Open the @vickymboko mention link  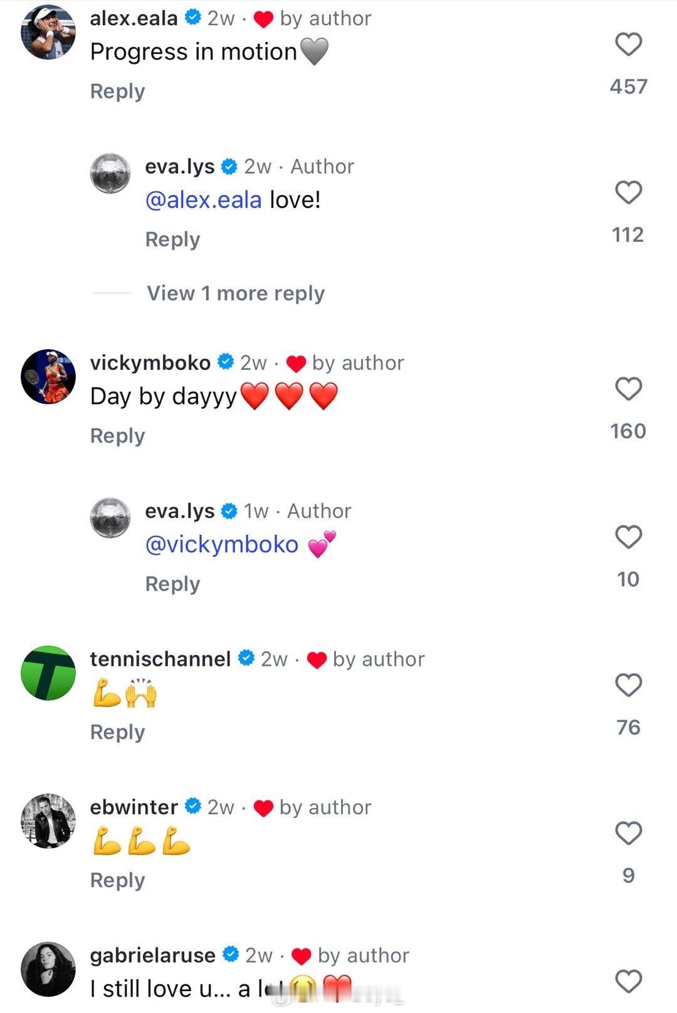[x=221, y=544]
